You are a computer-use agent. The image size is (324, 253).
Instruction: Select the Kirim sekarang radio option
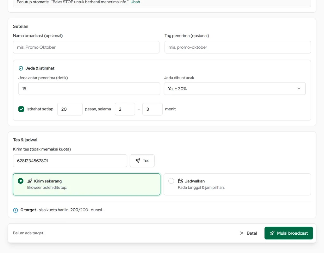[x=21, y=181]
